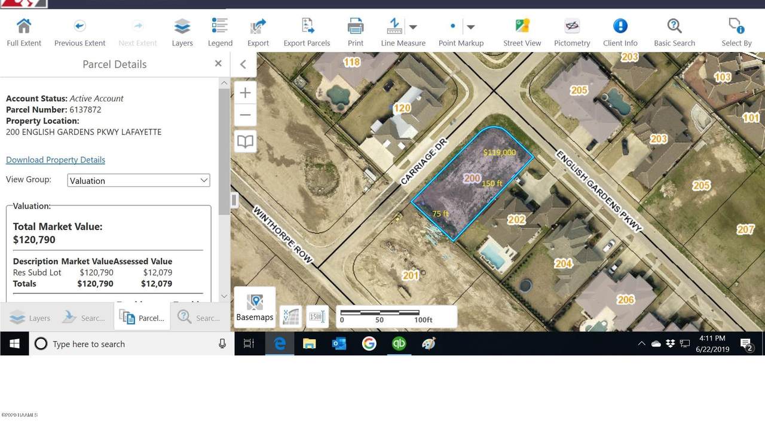
Task: Activate the Line Measure tool
Action: click(394, 26)
